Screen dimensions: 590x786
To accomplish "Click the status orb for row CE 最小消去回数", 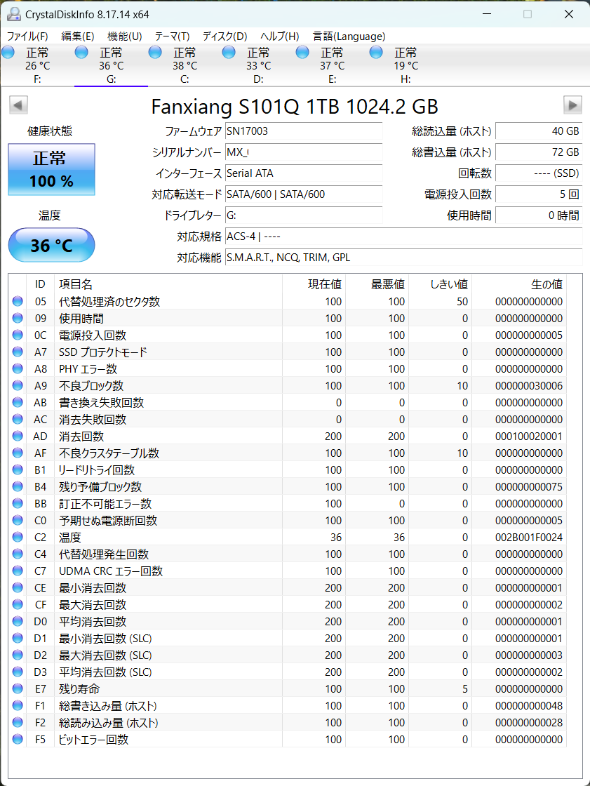I will 18,587.
